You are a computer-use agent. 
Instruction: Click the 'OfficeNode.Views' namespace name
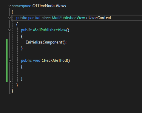click(49, 6)
